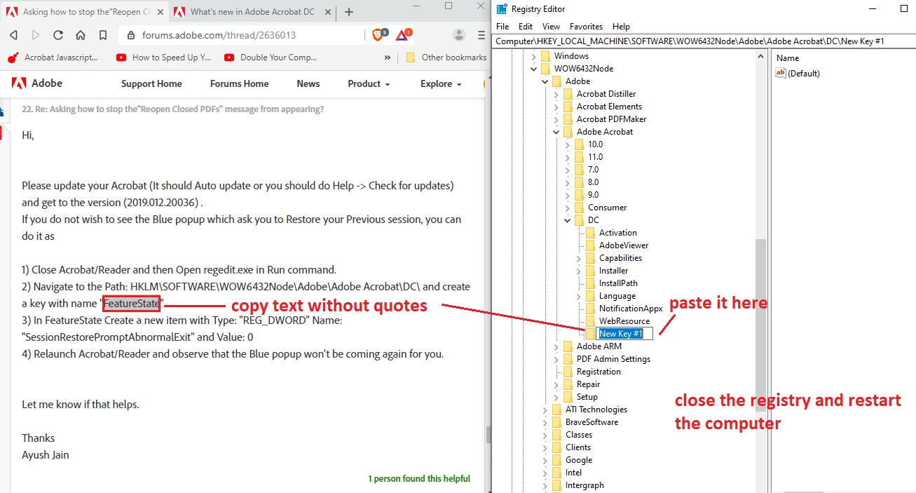Click the InstallPath key folder icon
This screenshot has width=916, height=493.
coord(591,283)
